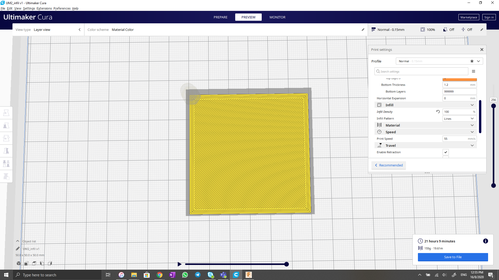
Task: Click the infill 100% indicator in summary
Action: 428,30
